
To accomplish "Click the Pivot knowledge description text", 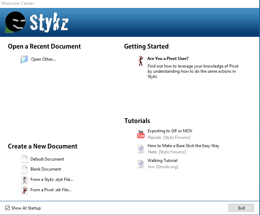I will (x=193, y=71).
